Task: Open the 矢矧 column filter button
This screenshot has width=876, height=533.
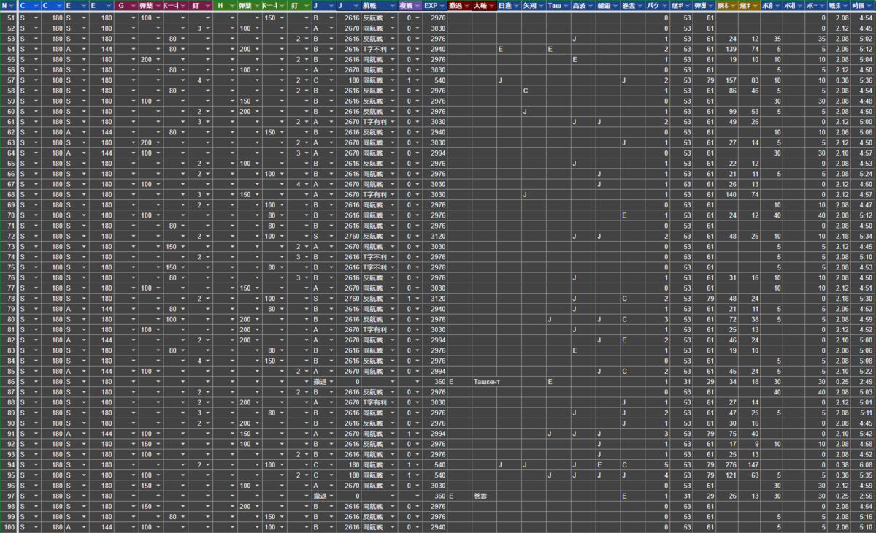Action: tap(541, 6)
